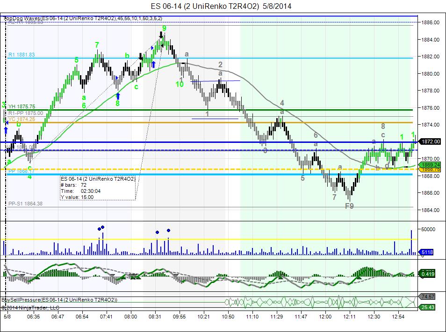Viewport: 446px width, 332px height.
Task: Click the 'Time: 02:30:04' line in info box
Action: pyautogui.click(x=81, y=191)
